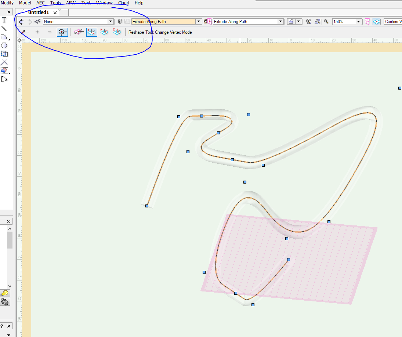Enable the Y-axis constraint mode
402x337 pixels.
(104, 32)
